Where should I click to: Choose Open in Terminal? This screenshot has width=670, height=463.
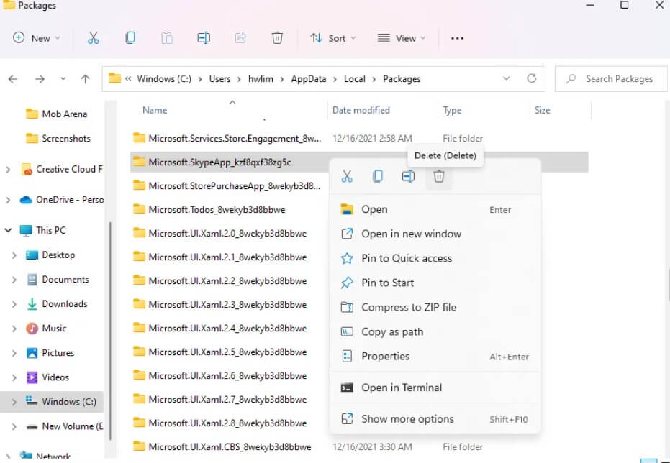pos(435,388)
